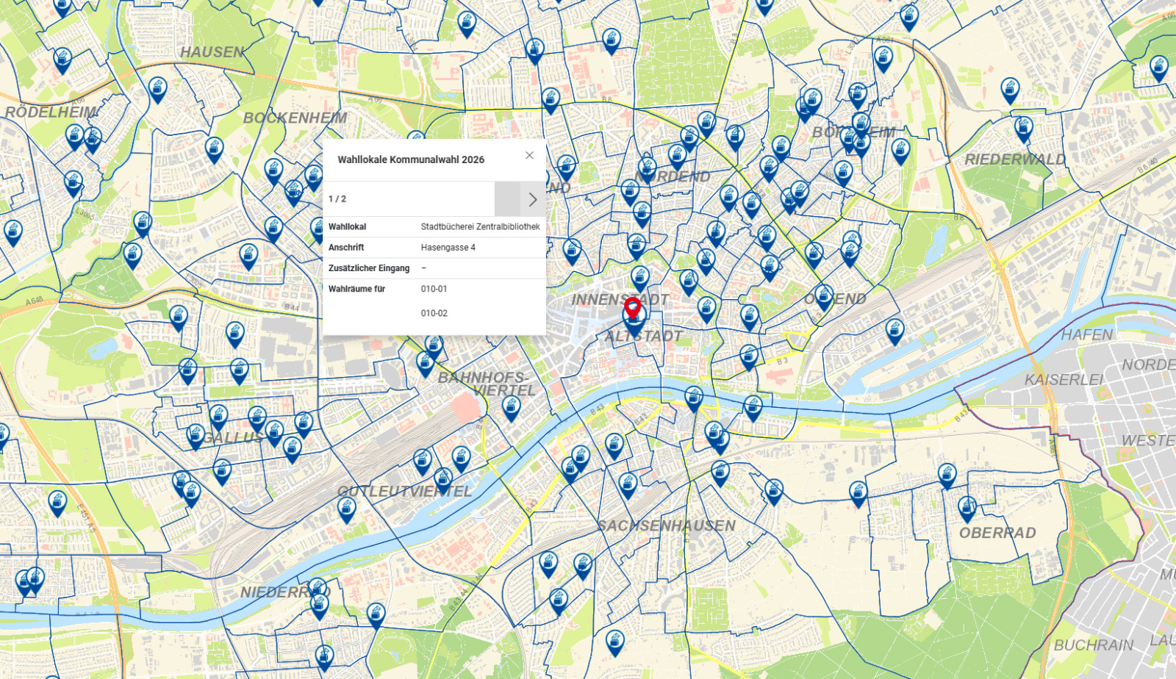Viewport: 1176px width, 679px height.
Task: Select voting room entry 010-02
Action: pyautogui.click(x=434, y=313)
